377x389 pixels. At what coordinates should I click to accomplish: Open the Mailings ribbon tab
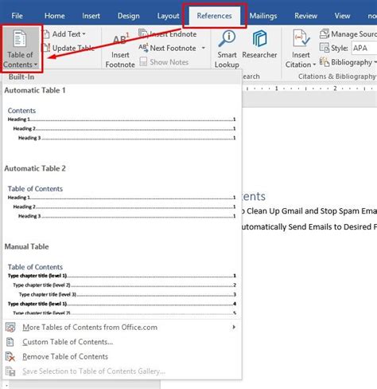[x=263, y=16]
